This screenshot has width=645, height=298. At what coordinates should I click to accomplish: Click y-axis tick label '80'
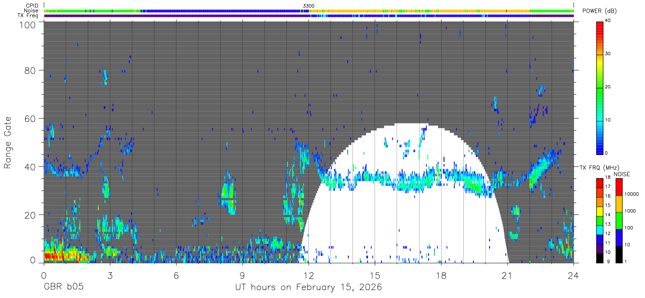30,70
